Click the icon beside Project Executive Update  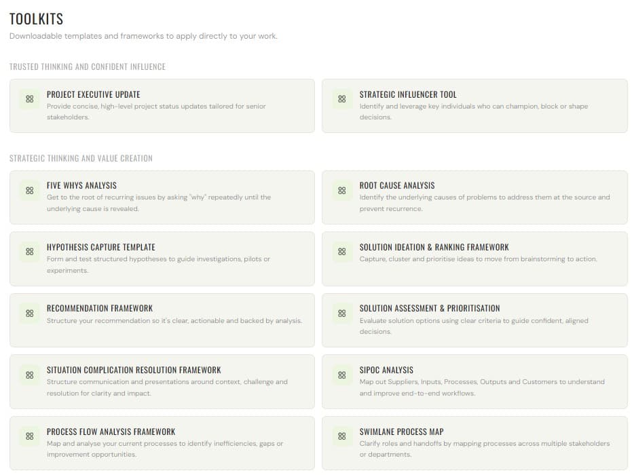click(29, 99)
